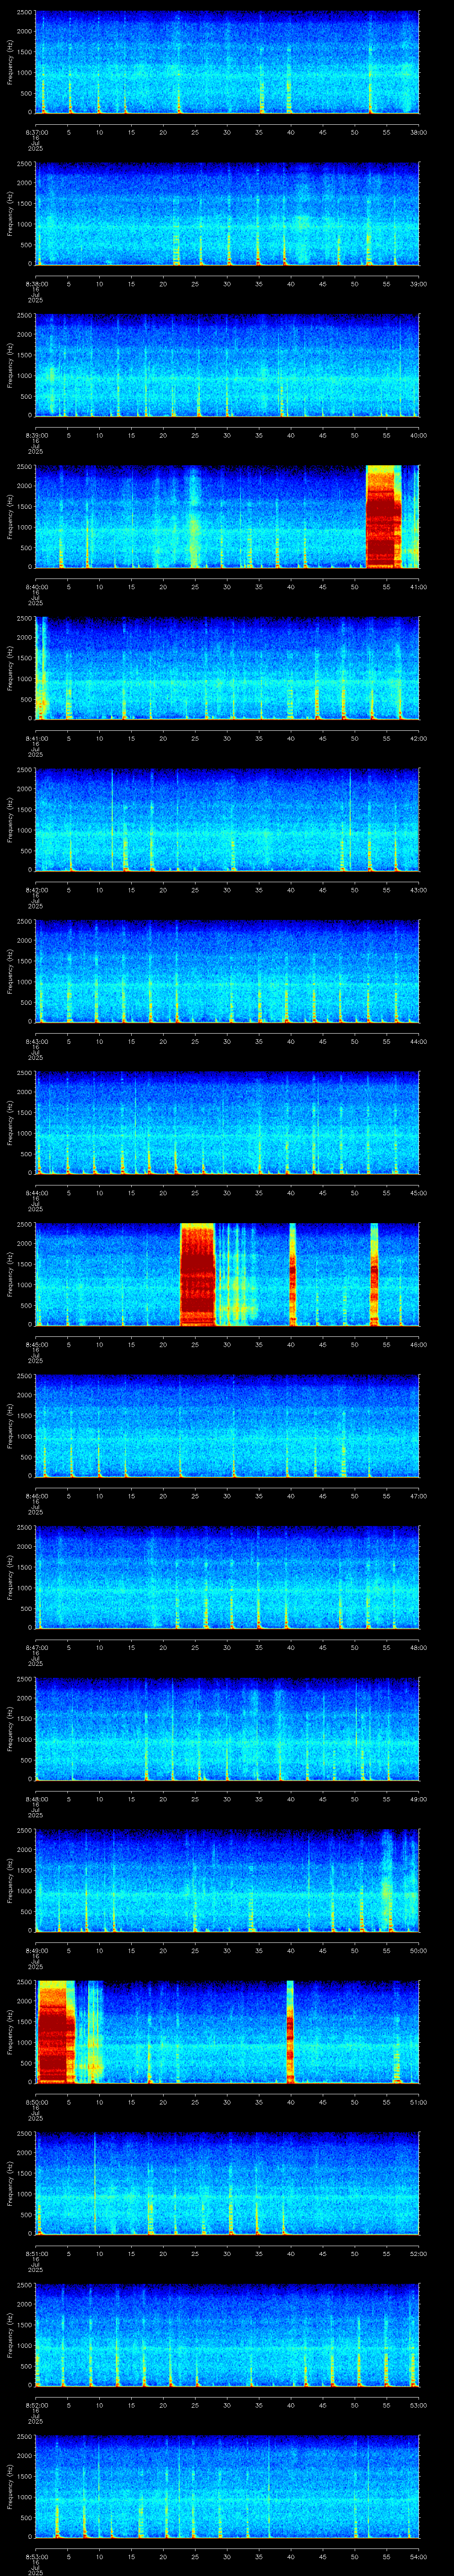The width and height of the screenshot is (454, 2576).
Task: Select the red broadband burst in the 8:40 spectrogram
Action: (x=383, y=516)
